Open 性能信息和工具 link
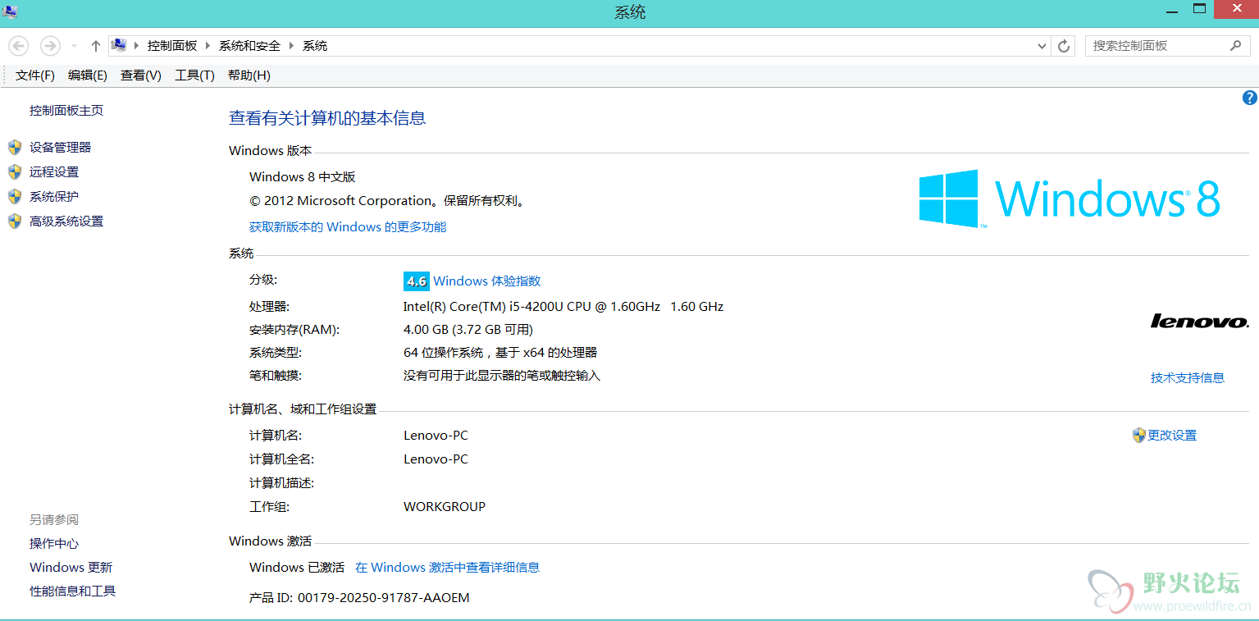The width and height of the screenshot is (1259, 621). (x=73, y=591)
